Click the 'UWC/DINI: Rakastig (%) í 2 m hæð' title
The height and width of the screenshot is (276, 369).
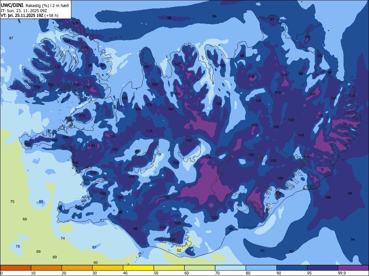(35, 6)
